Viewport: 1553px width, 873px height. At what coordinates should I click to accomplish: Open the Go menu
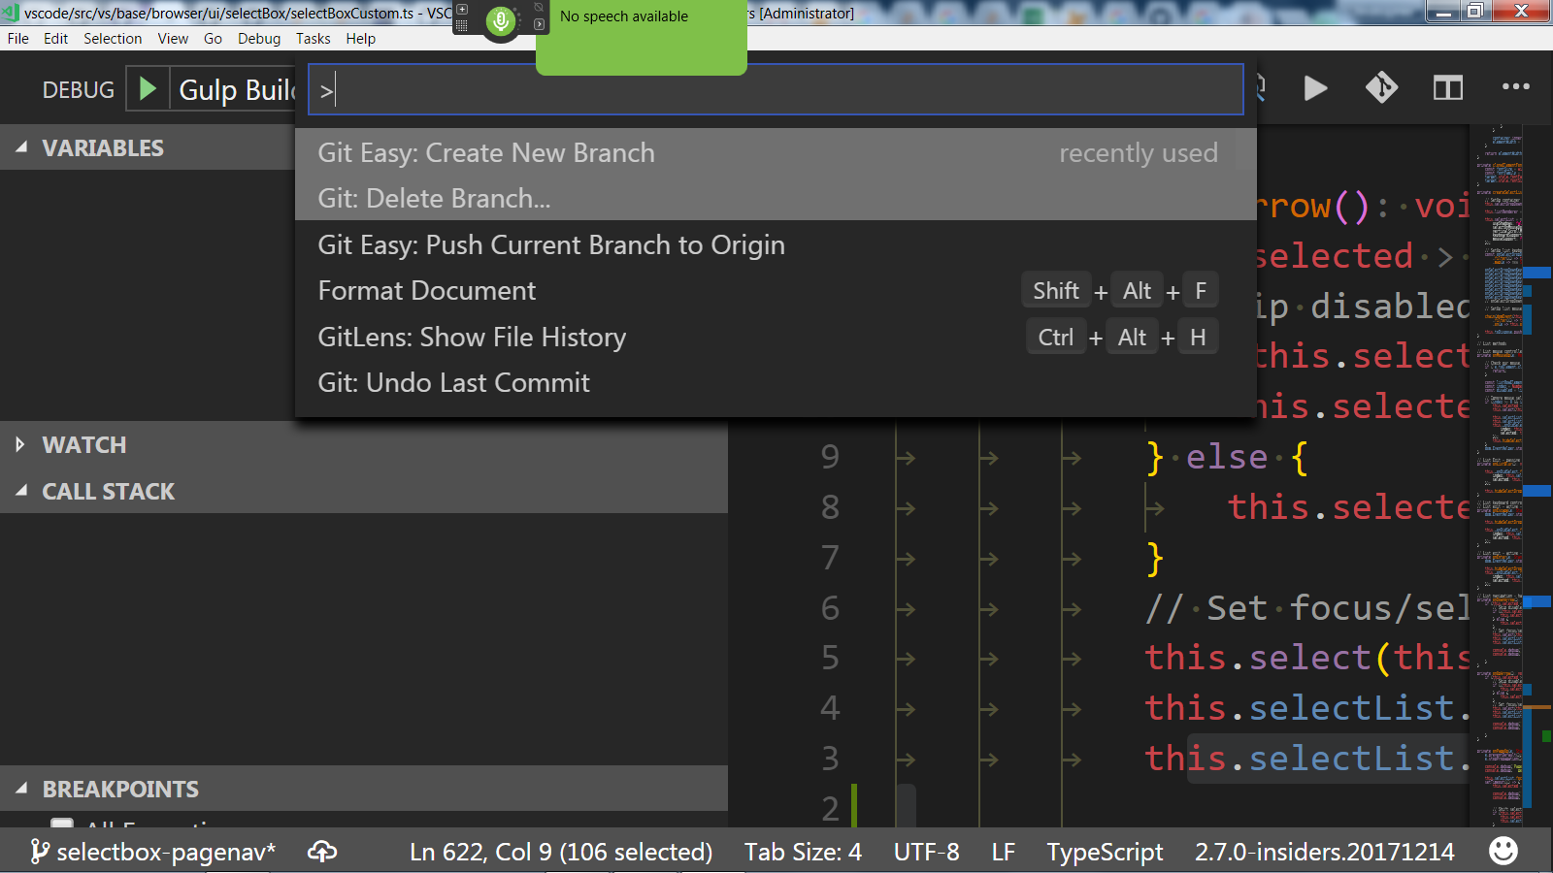pos(213,39)
